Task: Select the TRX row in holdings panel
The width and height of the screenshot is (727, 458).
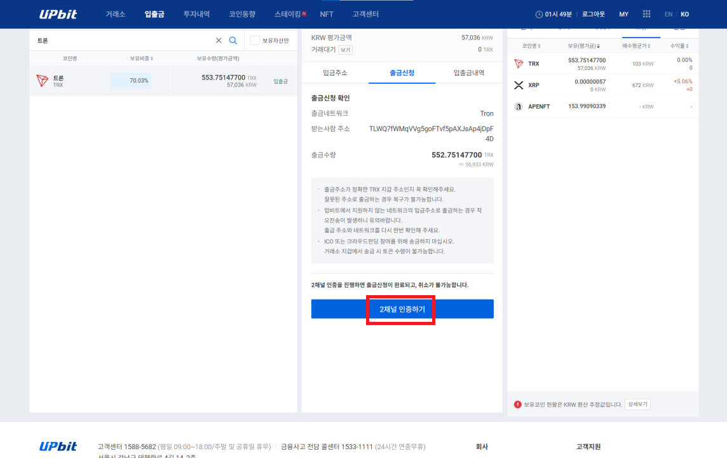Action: (602, 64)
